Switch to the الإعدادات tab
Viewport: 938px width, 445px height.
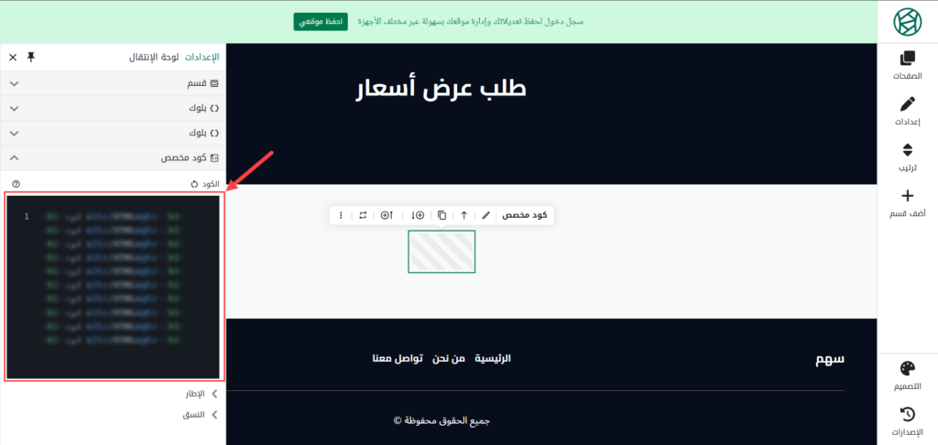[202, 58]
